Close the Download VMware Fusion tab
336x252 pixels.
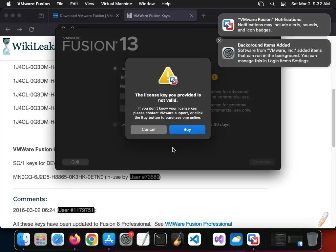click(117, 15)
